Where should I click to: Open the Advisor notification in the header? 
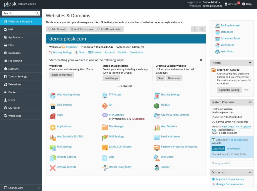point(232,4)
